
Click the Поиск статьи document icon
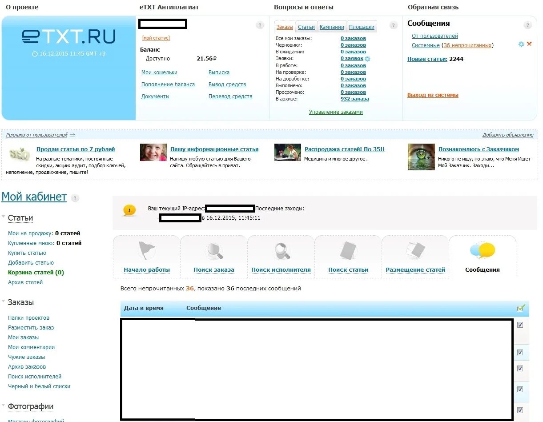pyautogui.click(x=348, y=251)
